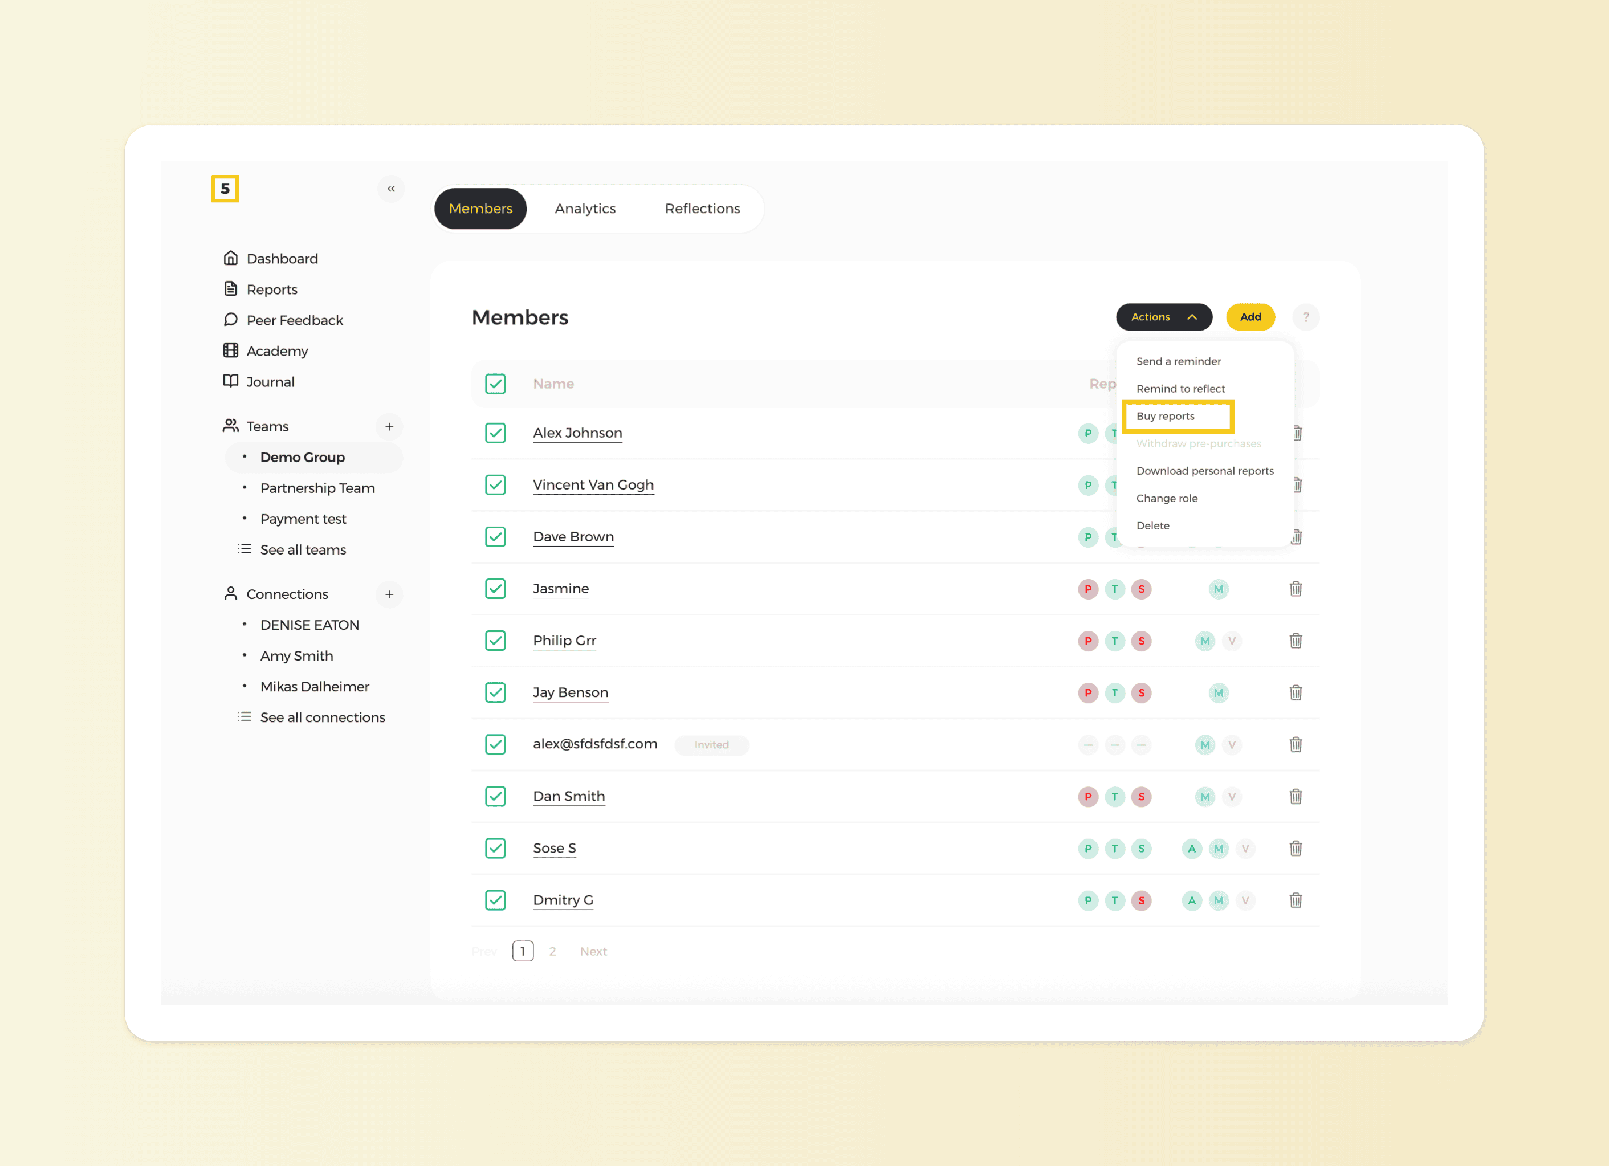The image size is (1609, 1166).
Task: Open Vincent Van Gogh's profile link
Action: [593, 484]
